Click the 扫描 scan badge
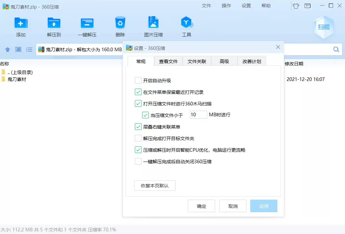Image resolution: width=345 pixels, height=234 pixels. pos(324,27)
